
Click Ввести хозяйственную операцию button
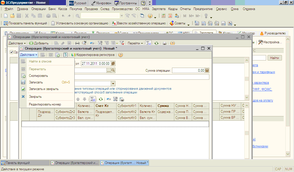[x=139, y=23]
